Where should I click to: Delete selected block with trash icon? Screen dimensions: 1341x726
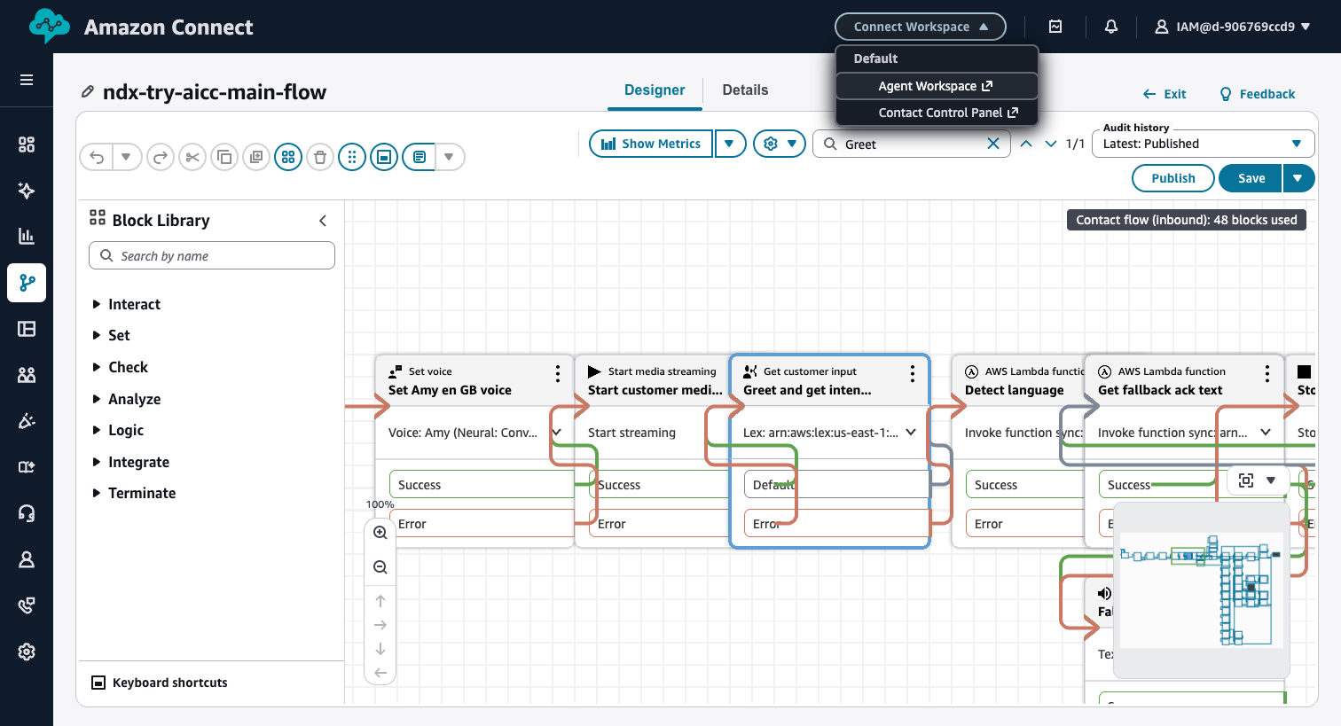320,157
